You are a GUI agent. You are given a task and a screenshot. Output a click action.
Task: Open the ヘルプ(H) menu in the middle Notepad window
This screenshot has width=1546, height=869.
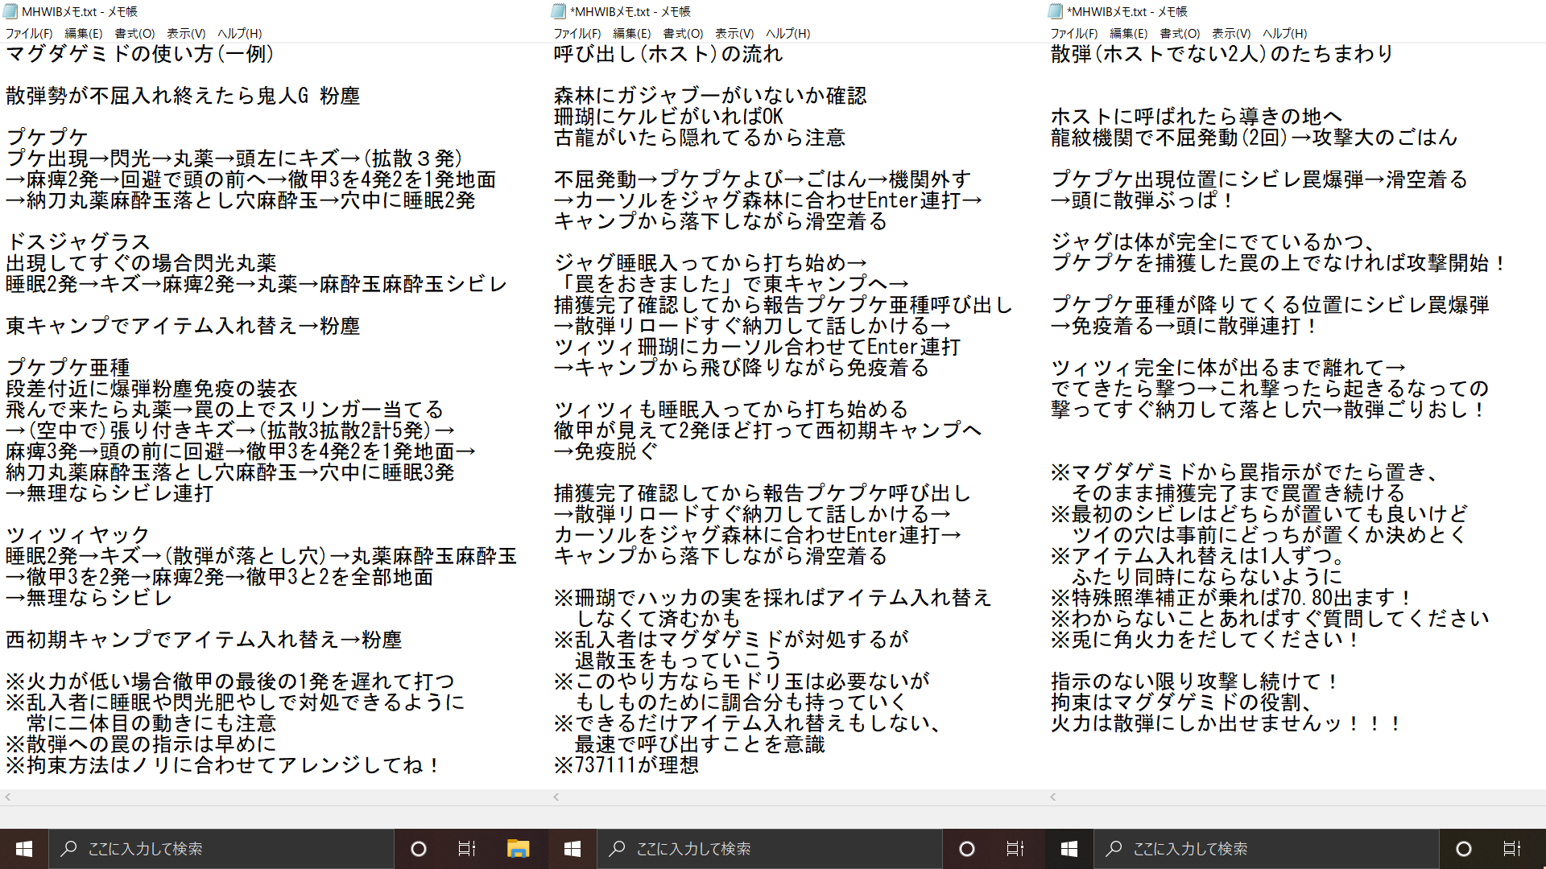[787, 34]
